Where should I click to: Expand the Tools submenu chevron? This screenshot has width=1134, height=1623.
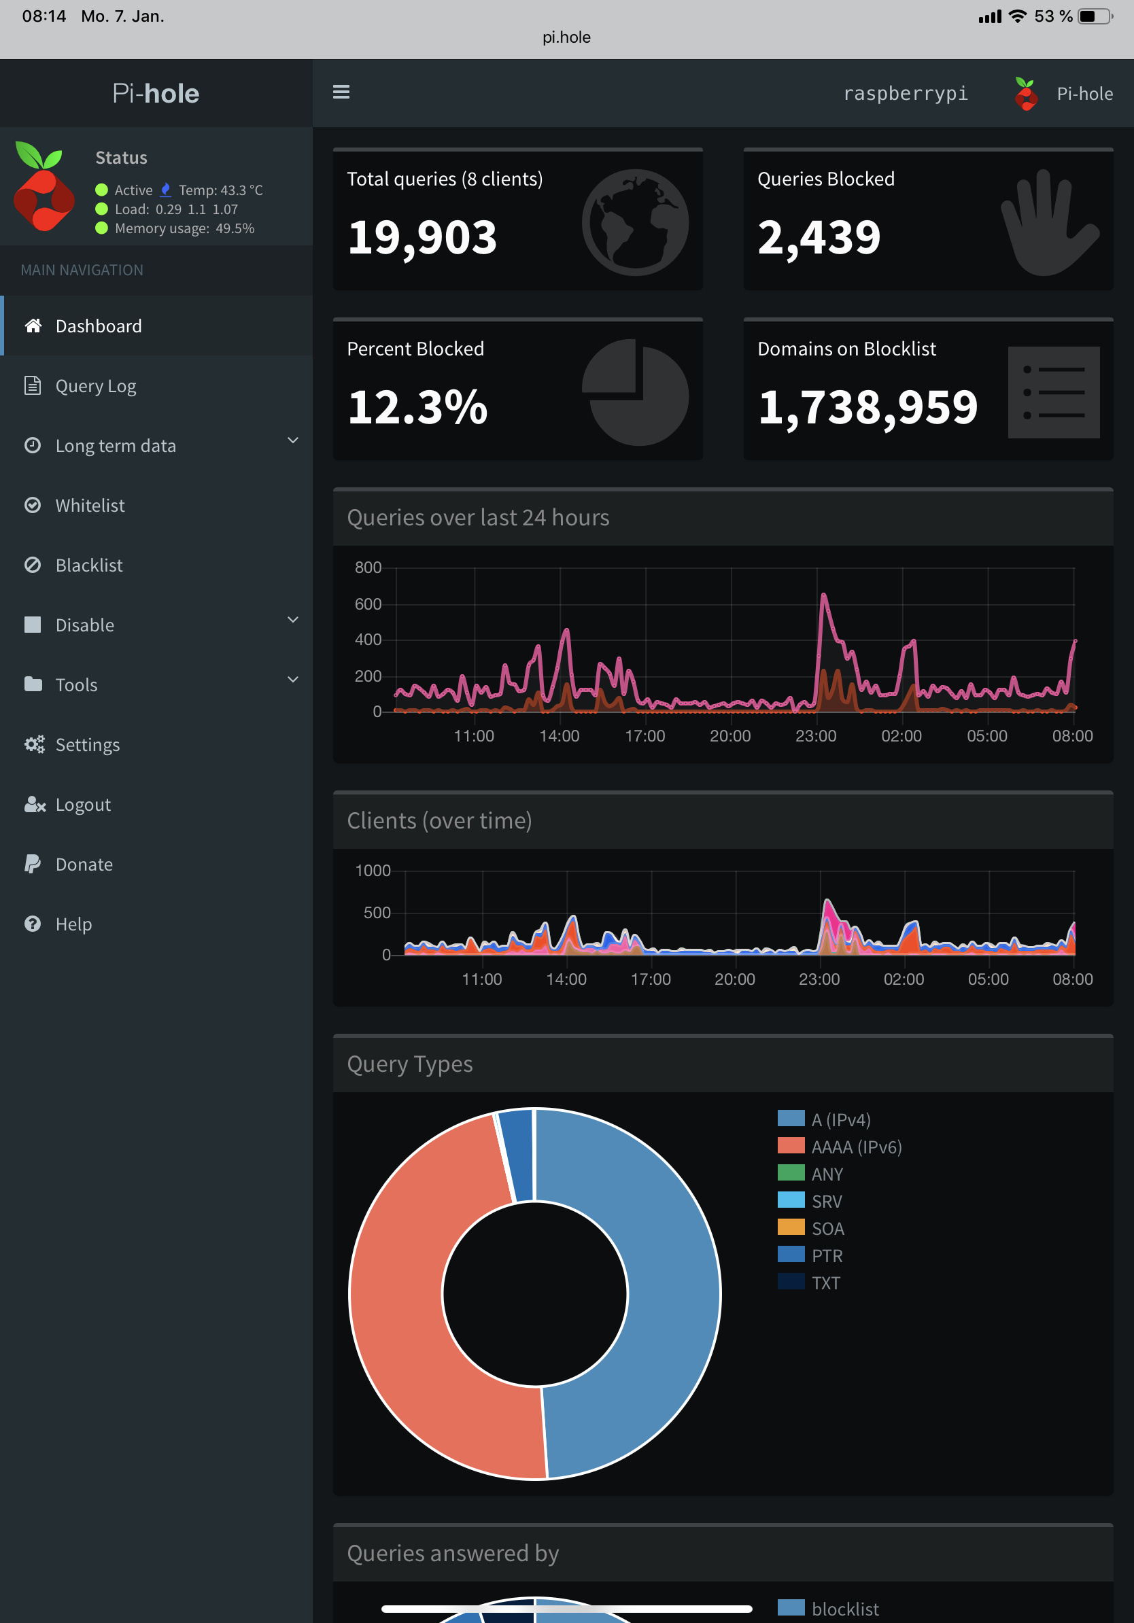pyautogui.click(x=293, y=678)
